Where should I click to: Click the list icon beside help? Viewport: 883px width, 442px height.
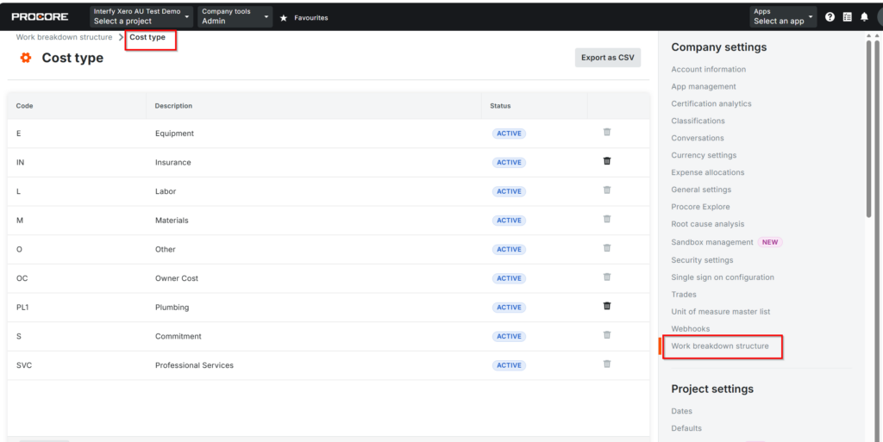click(847, 17)
